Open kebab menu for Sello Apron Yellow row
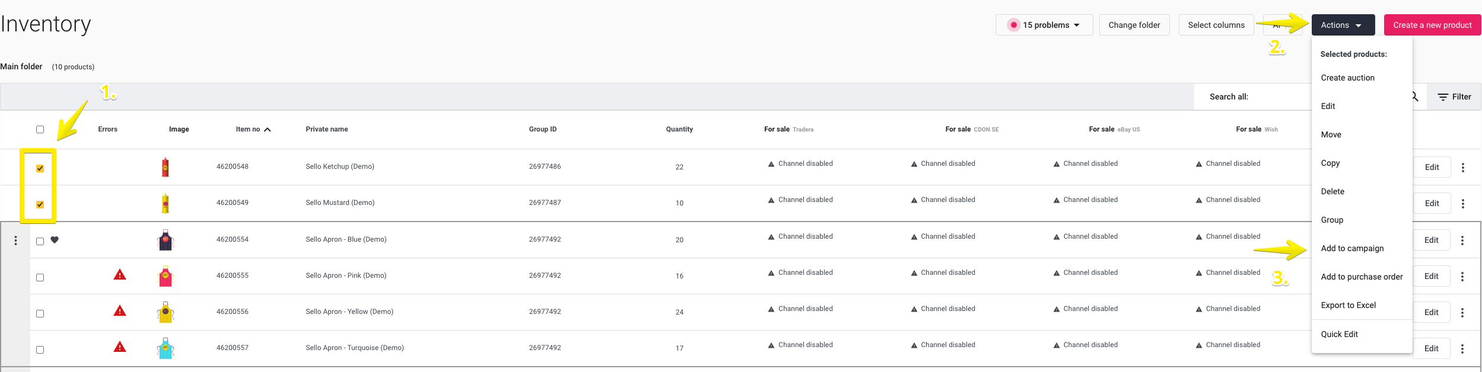The height and width of the screenshot is (372, 1482). click(x=1462, y=313)
